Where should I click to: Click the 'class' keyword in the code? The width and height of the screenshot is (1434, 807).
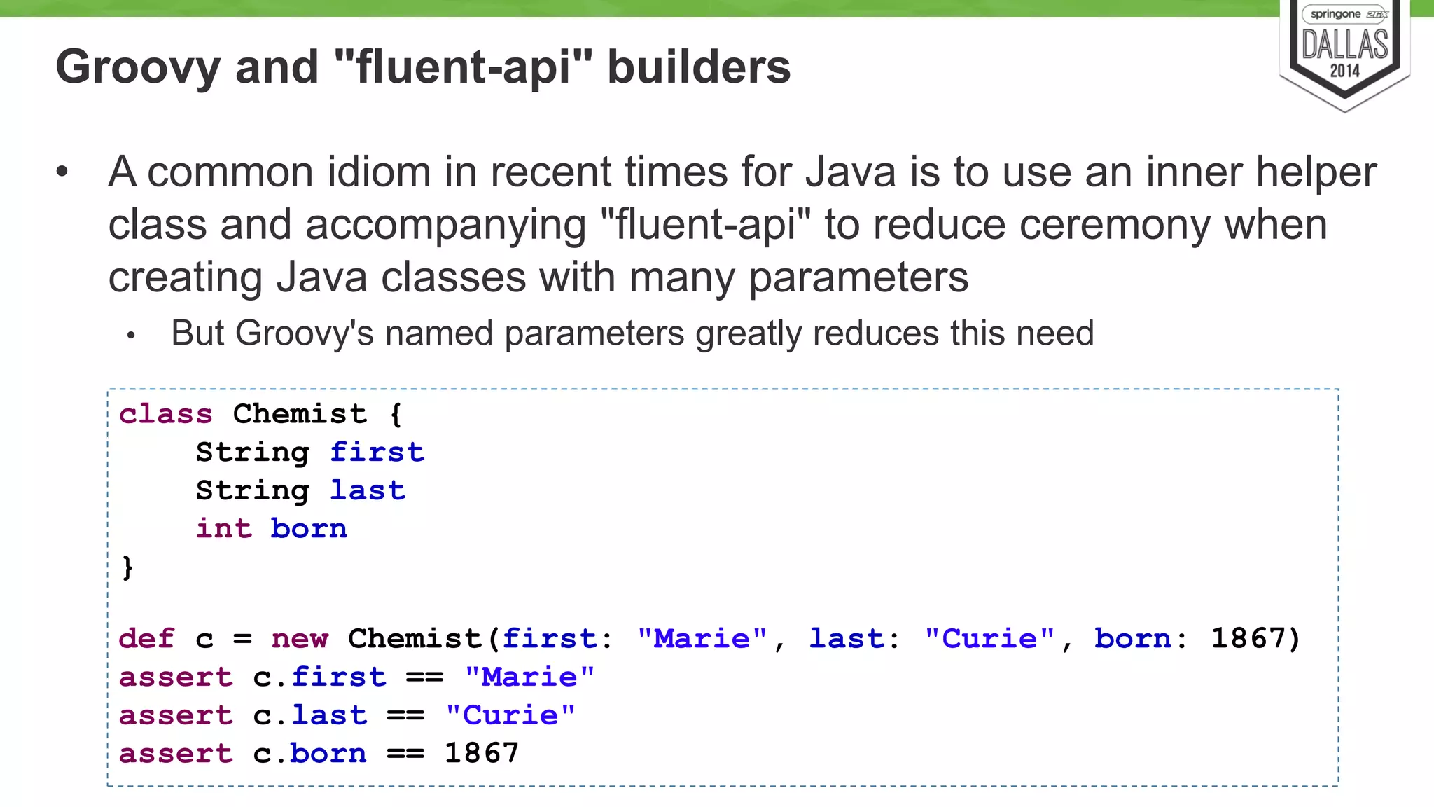click(165, 414)
